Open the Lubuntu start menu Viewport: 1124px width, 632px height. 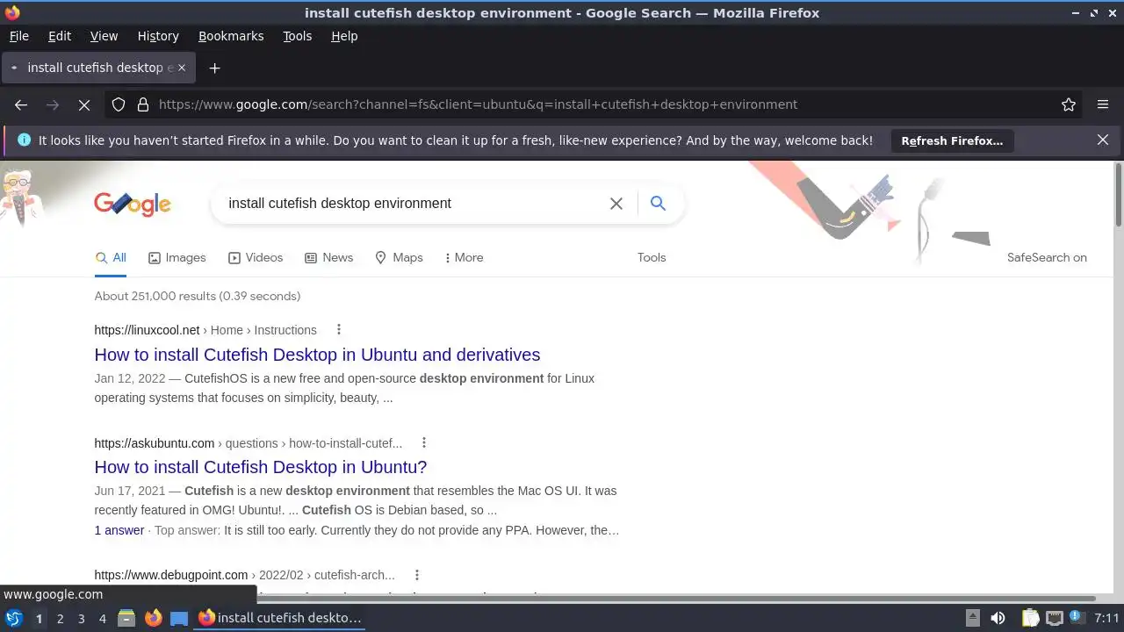tap(14, 618)
